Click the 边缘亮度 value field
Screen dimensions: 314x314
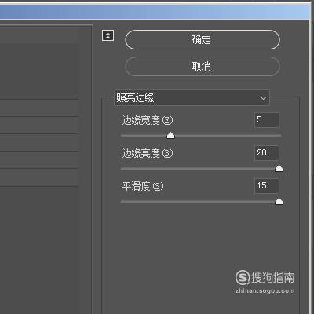267,153
